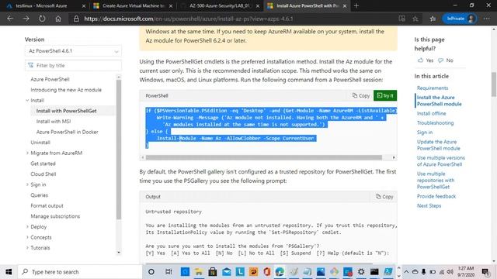Go to the browser Home page

coord(58,19)
